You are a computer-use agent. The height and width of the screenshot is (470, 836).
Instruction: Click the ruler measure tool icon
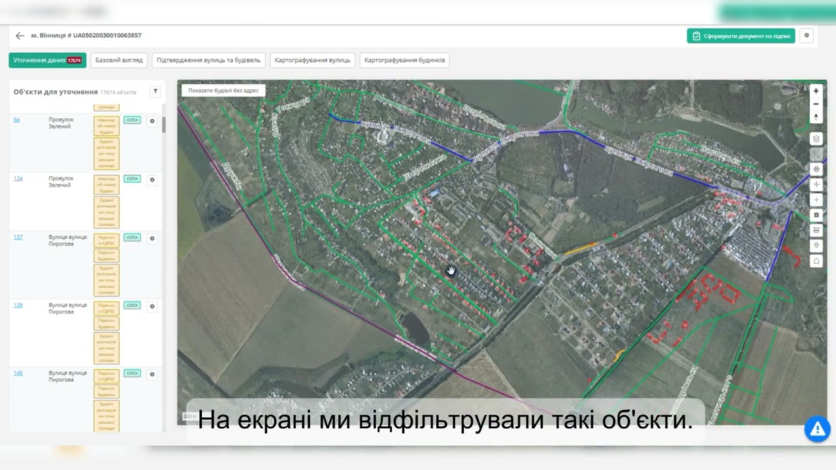[x=816, y=230]
